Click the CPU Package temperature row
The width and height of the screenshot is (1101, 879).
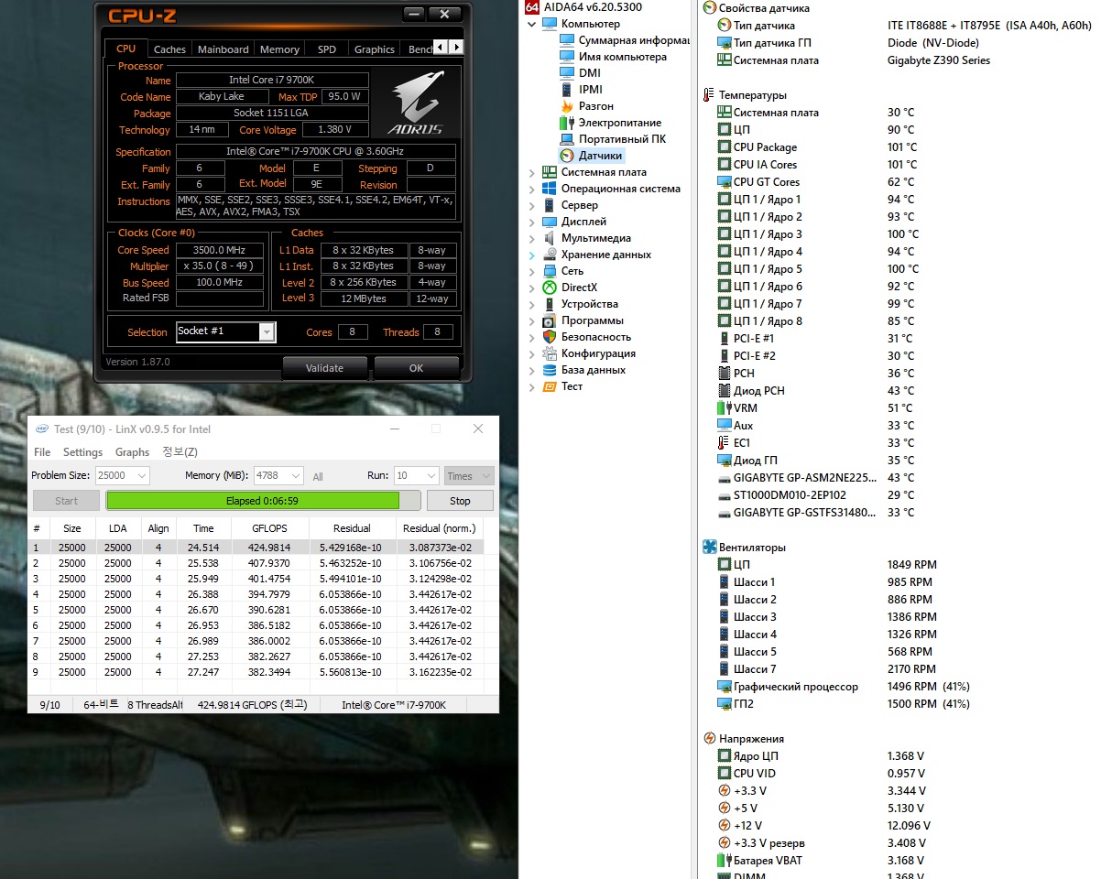(817, 147)
